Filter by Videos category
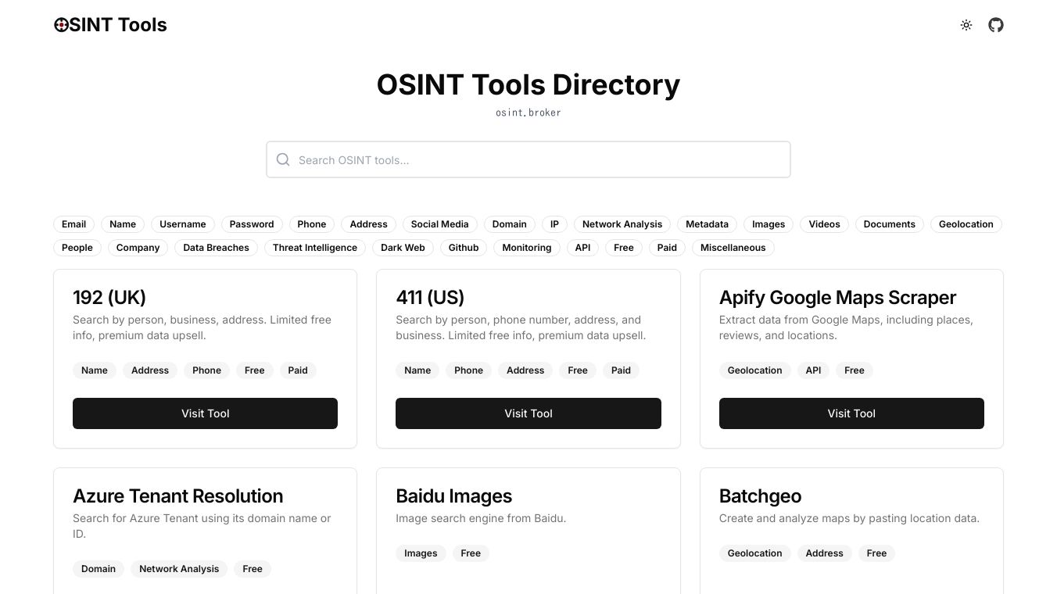 pyautogui.click(x=824, y=224)
